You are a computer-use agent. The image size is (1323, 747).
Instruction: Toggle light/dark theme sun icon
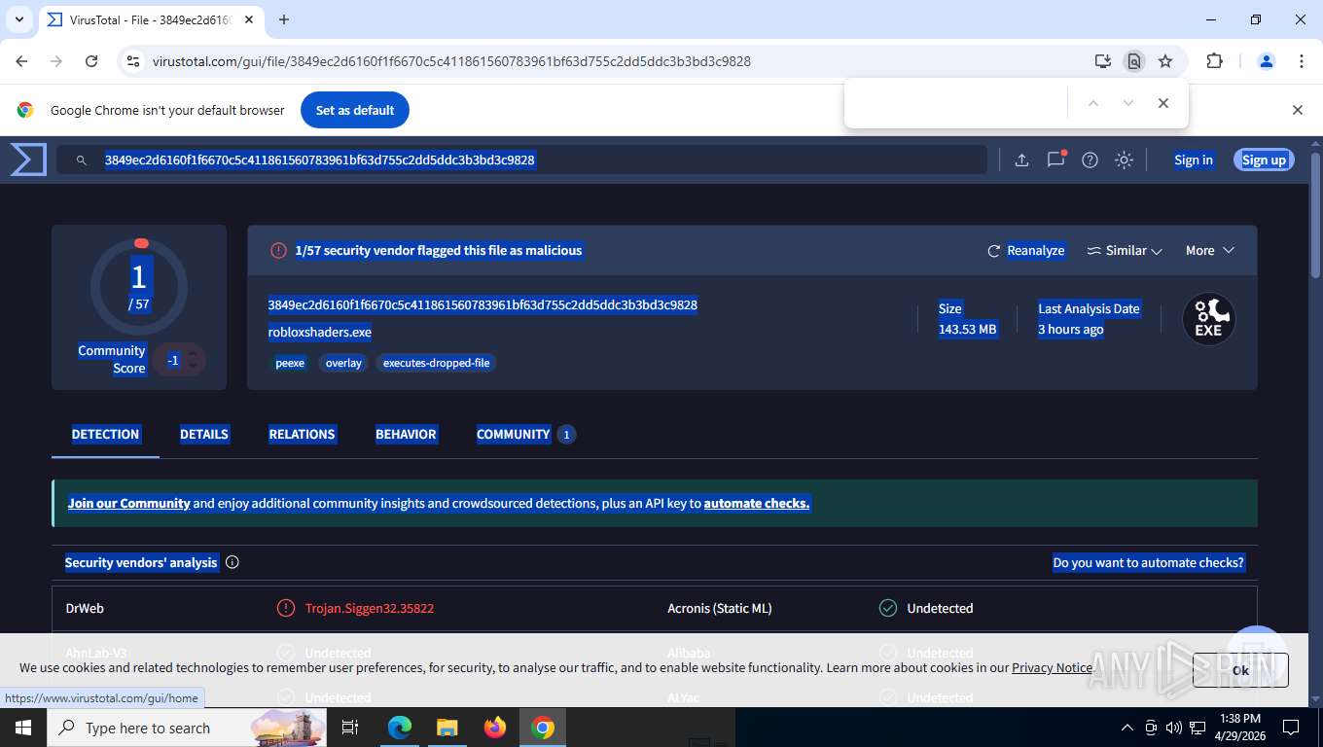1124,160
